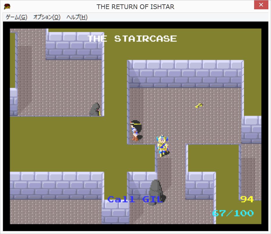This screenshot has height=234, width=271.
Task: Click the "THE STAIRCASE" room title text
Action: pyautogui.click(x=132, y=39)
